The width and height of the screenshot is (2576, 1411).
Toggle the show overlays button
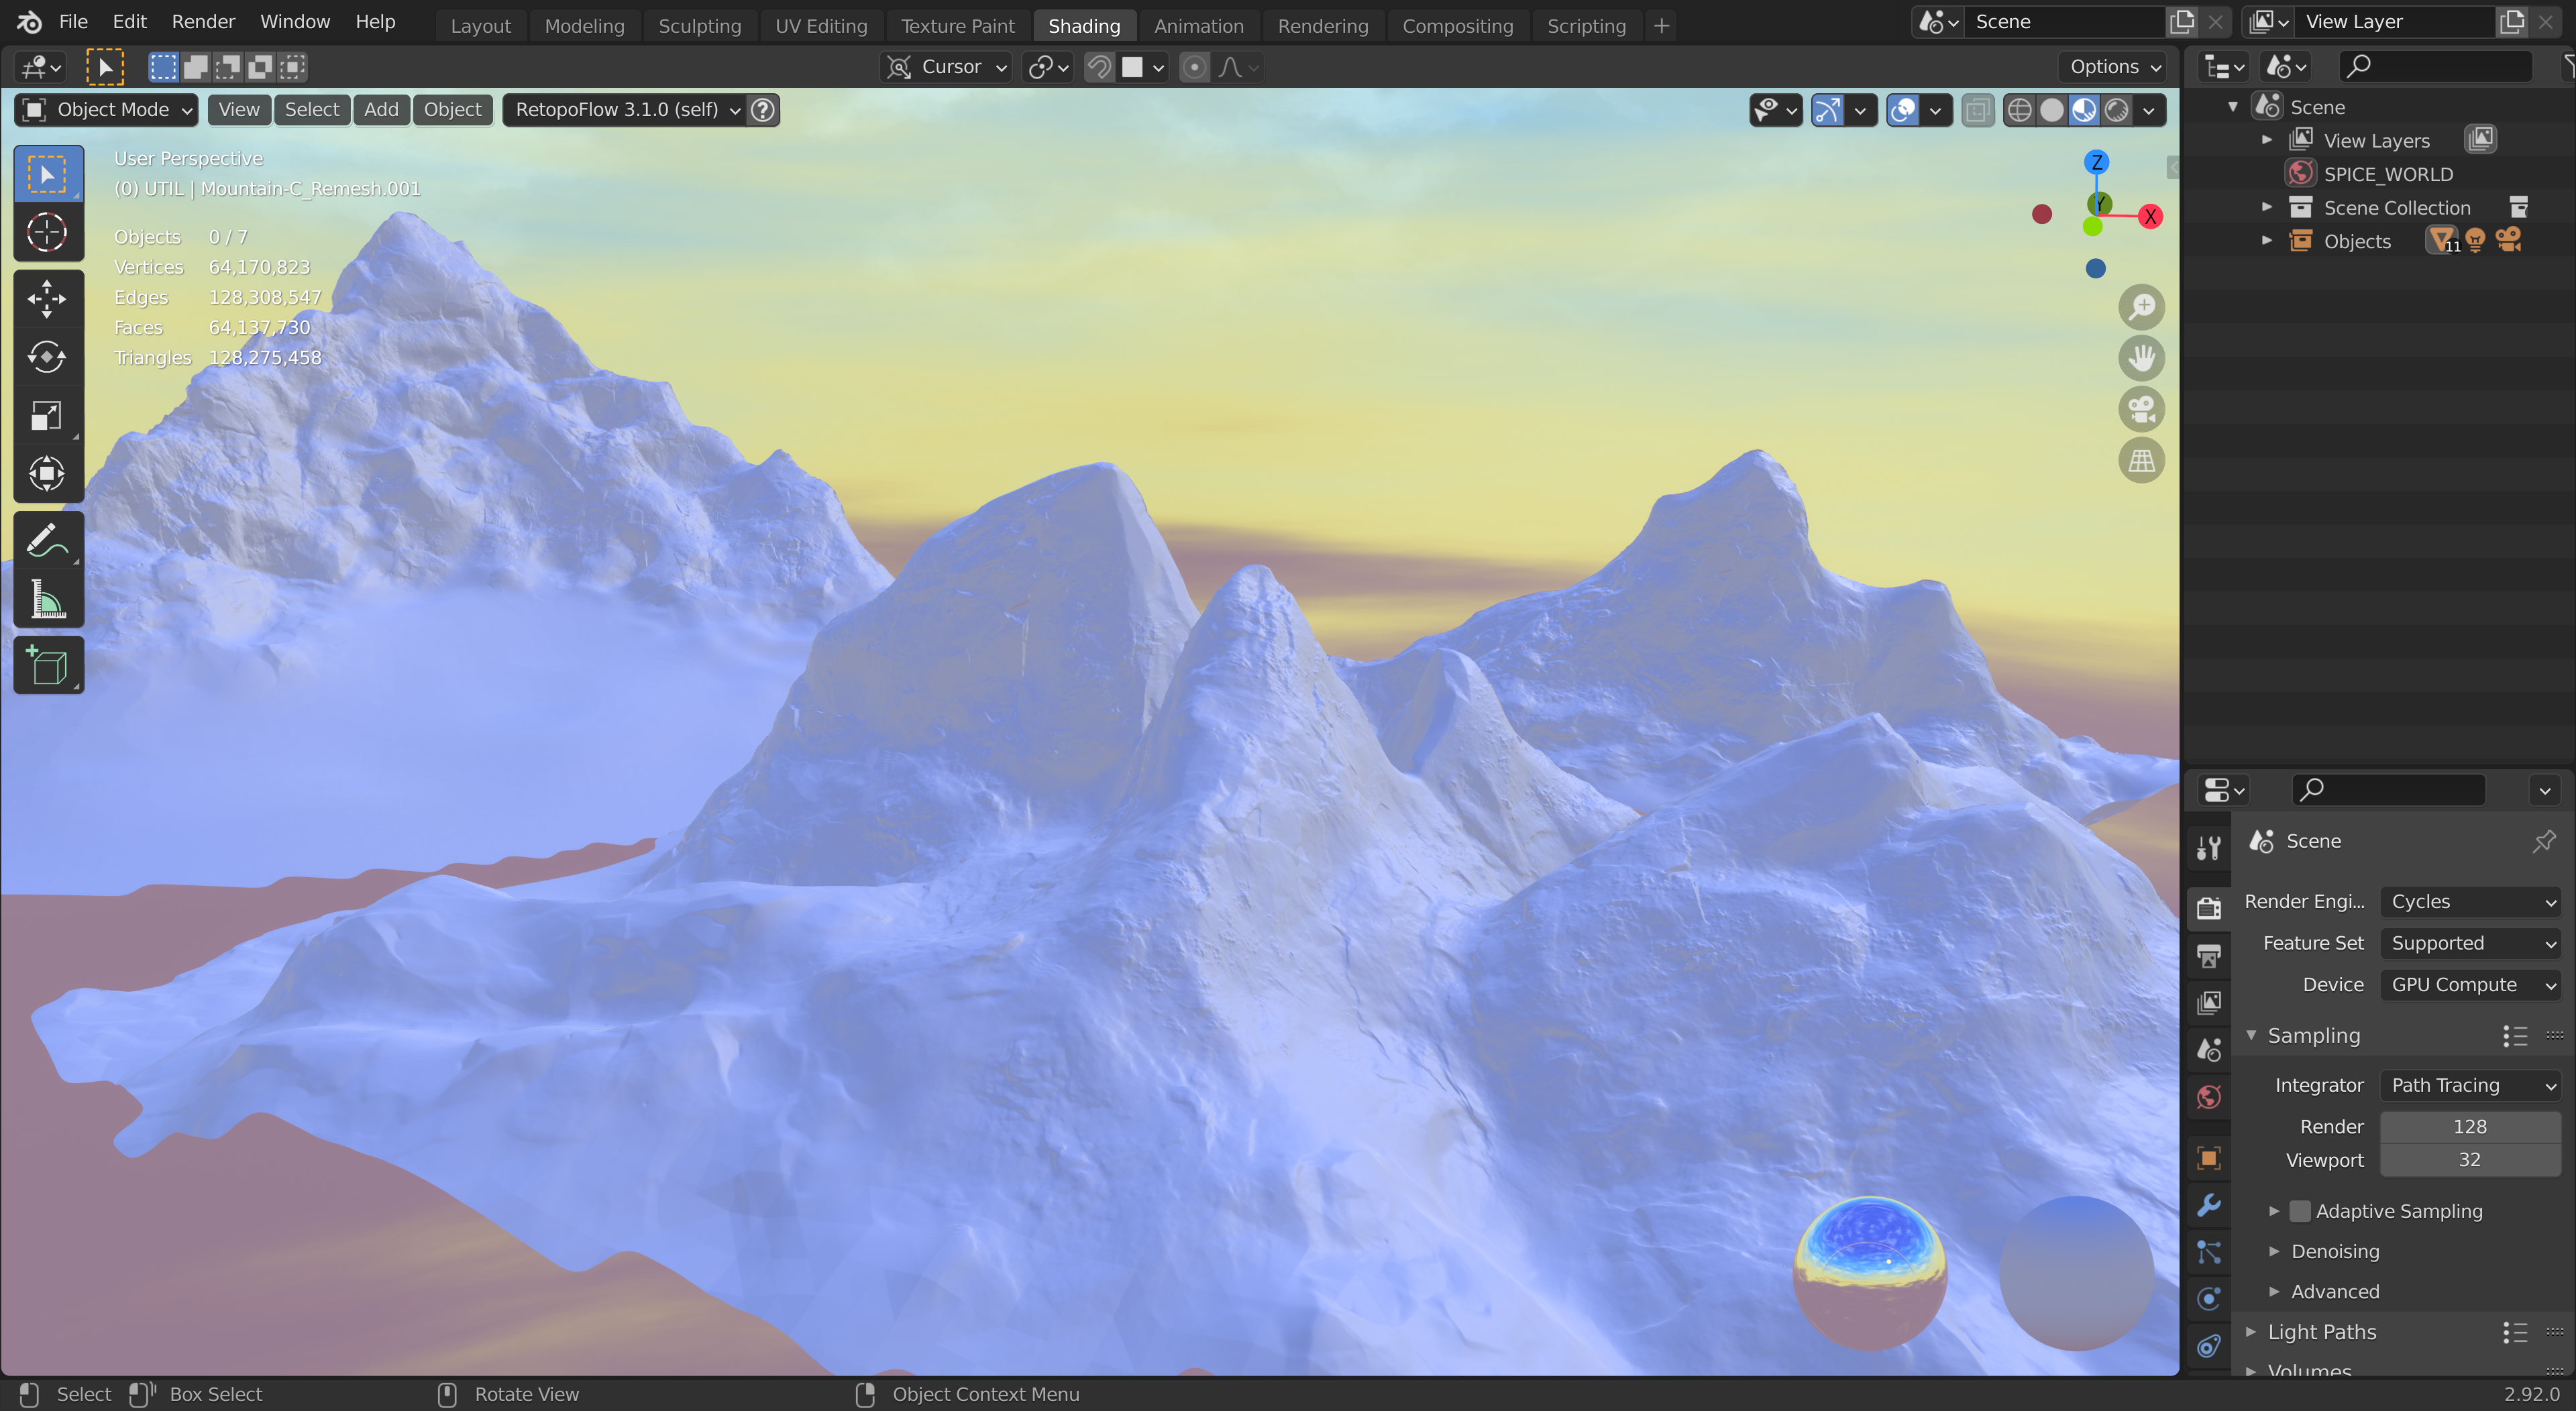click(1902, 110)
